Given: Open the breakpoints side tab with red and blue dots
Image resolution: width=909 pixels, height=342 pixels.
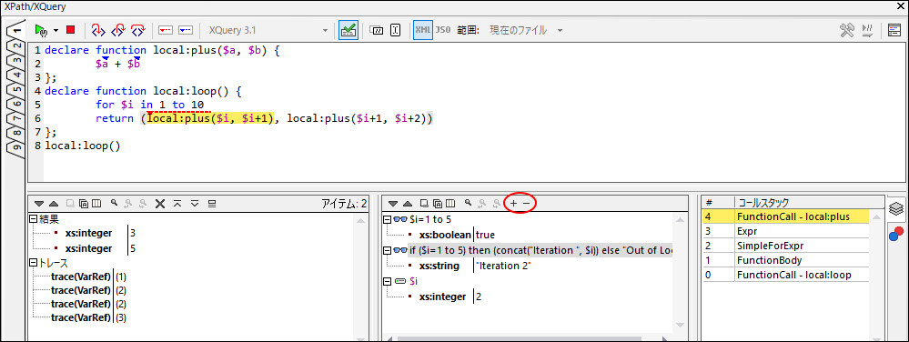Looking at the screenshot, I should tap(895, 234).
